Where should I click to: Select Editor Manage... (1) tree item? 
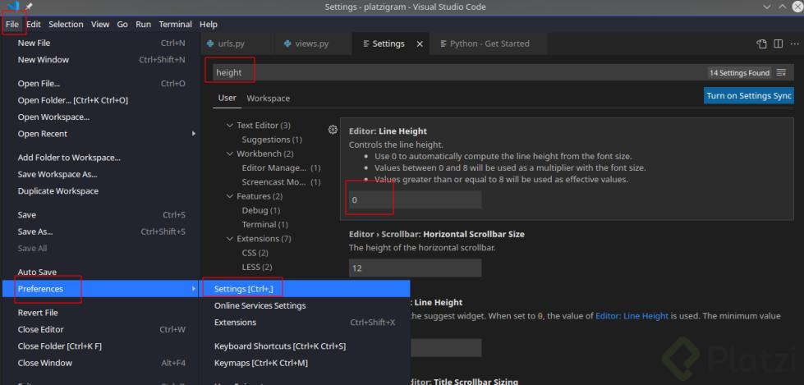point(281,167)
